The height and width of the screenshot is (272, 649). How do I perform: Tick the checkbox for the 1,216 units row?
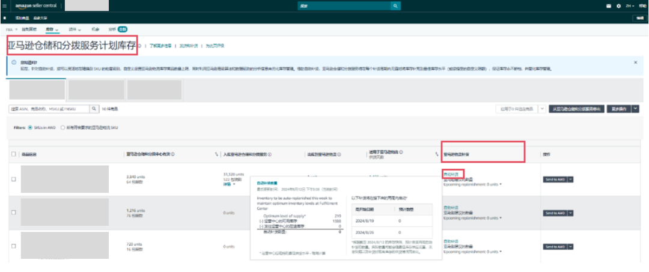point(14,212)
